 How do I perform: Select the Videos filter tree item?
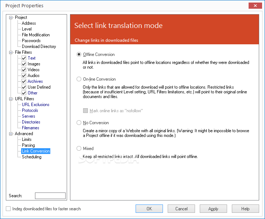click(x=34, y=70)
